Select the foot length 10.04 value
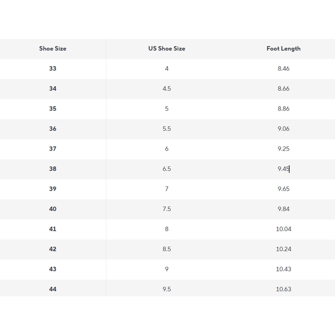 (283, 229)
